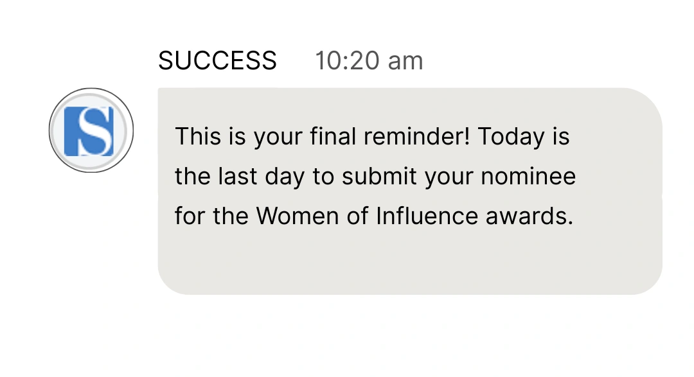Click the message line starting "for the"
Image resolution: width=694 pixels, height=377 pixels.
[373, 216]
